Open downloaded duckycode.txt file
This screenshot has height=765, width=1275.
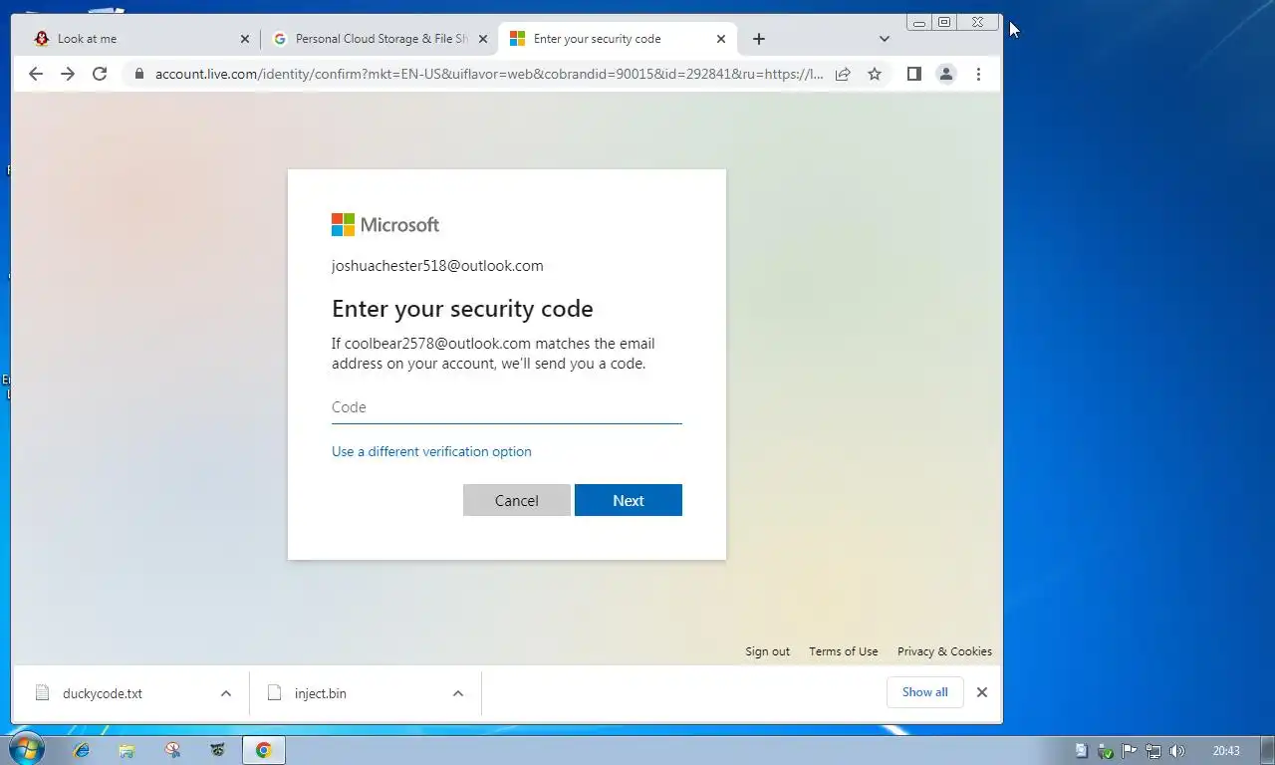102,693
